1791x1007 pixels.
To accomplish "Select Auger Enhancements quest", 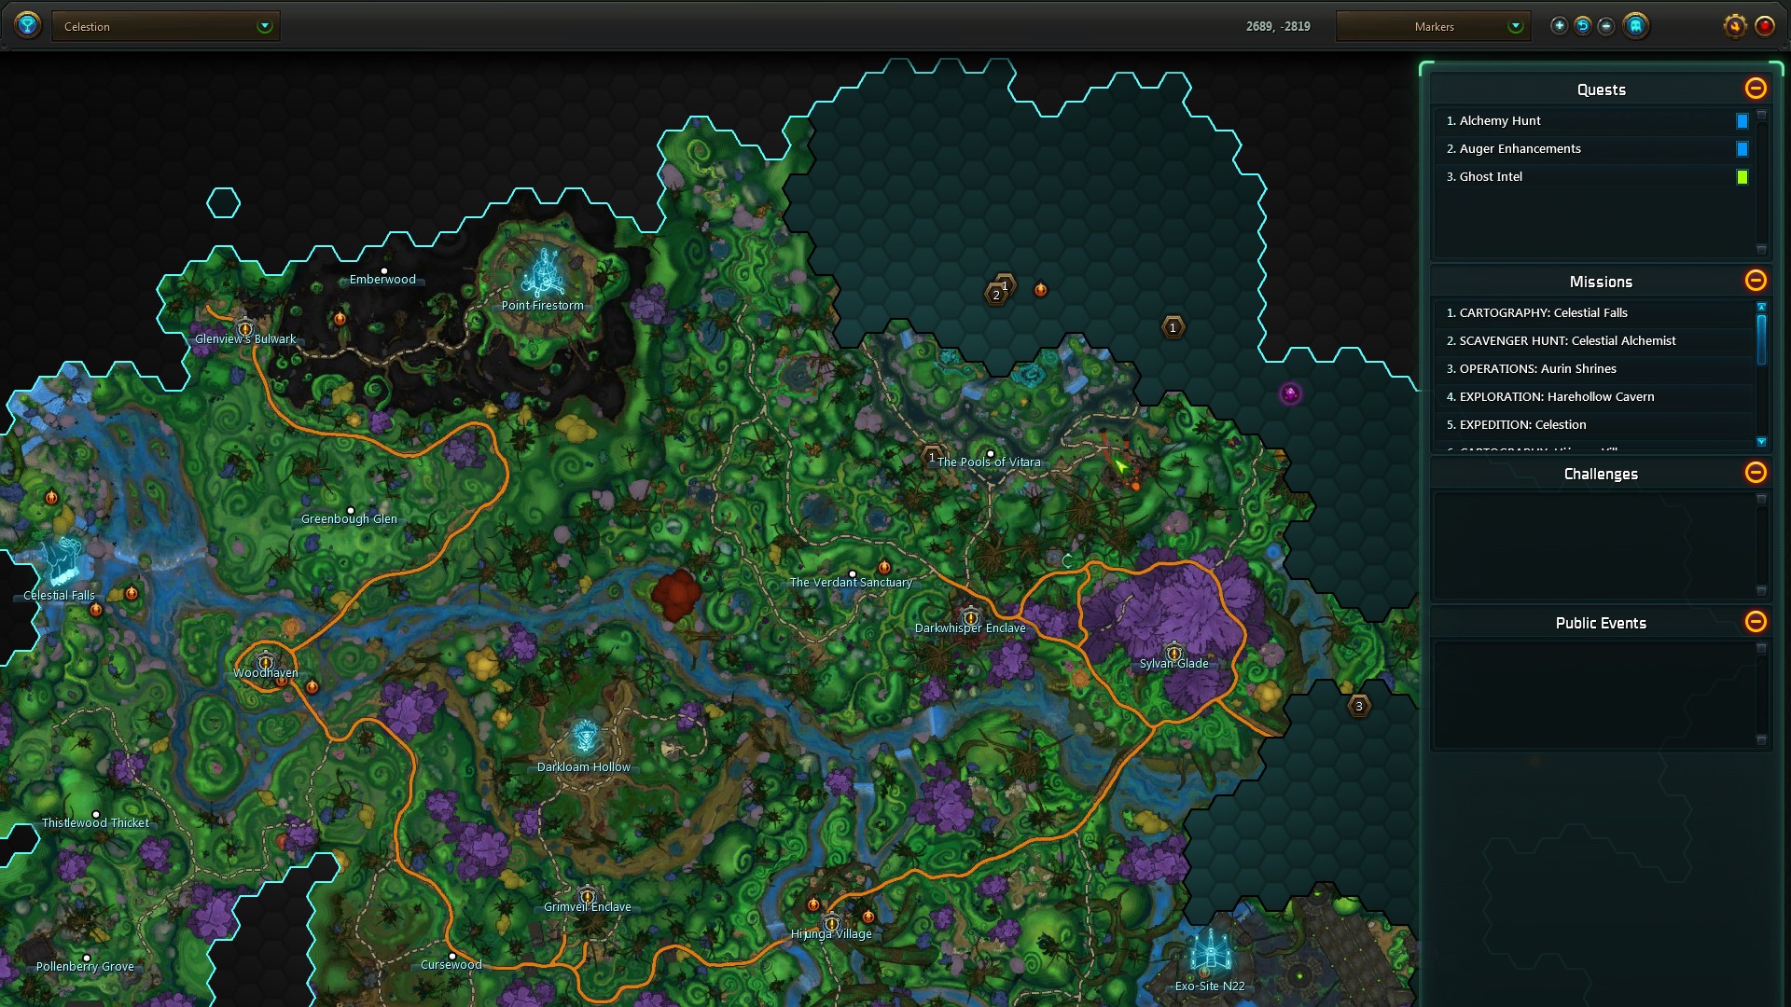I will pos(1593,149).
